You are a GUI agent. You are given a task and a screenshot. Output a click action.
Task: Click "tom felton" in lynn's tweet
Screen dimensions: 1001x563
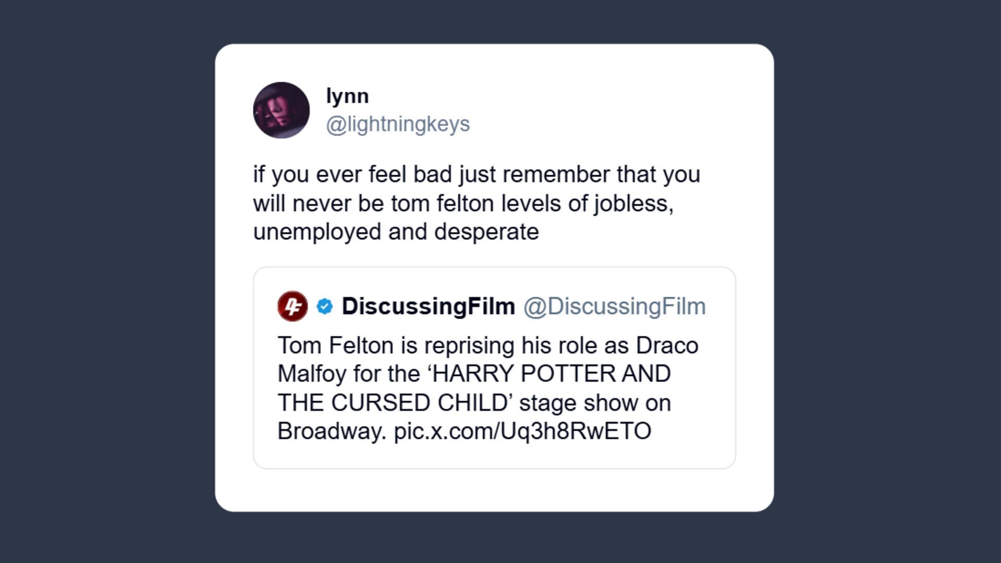tap(443, 203)
